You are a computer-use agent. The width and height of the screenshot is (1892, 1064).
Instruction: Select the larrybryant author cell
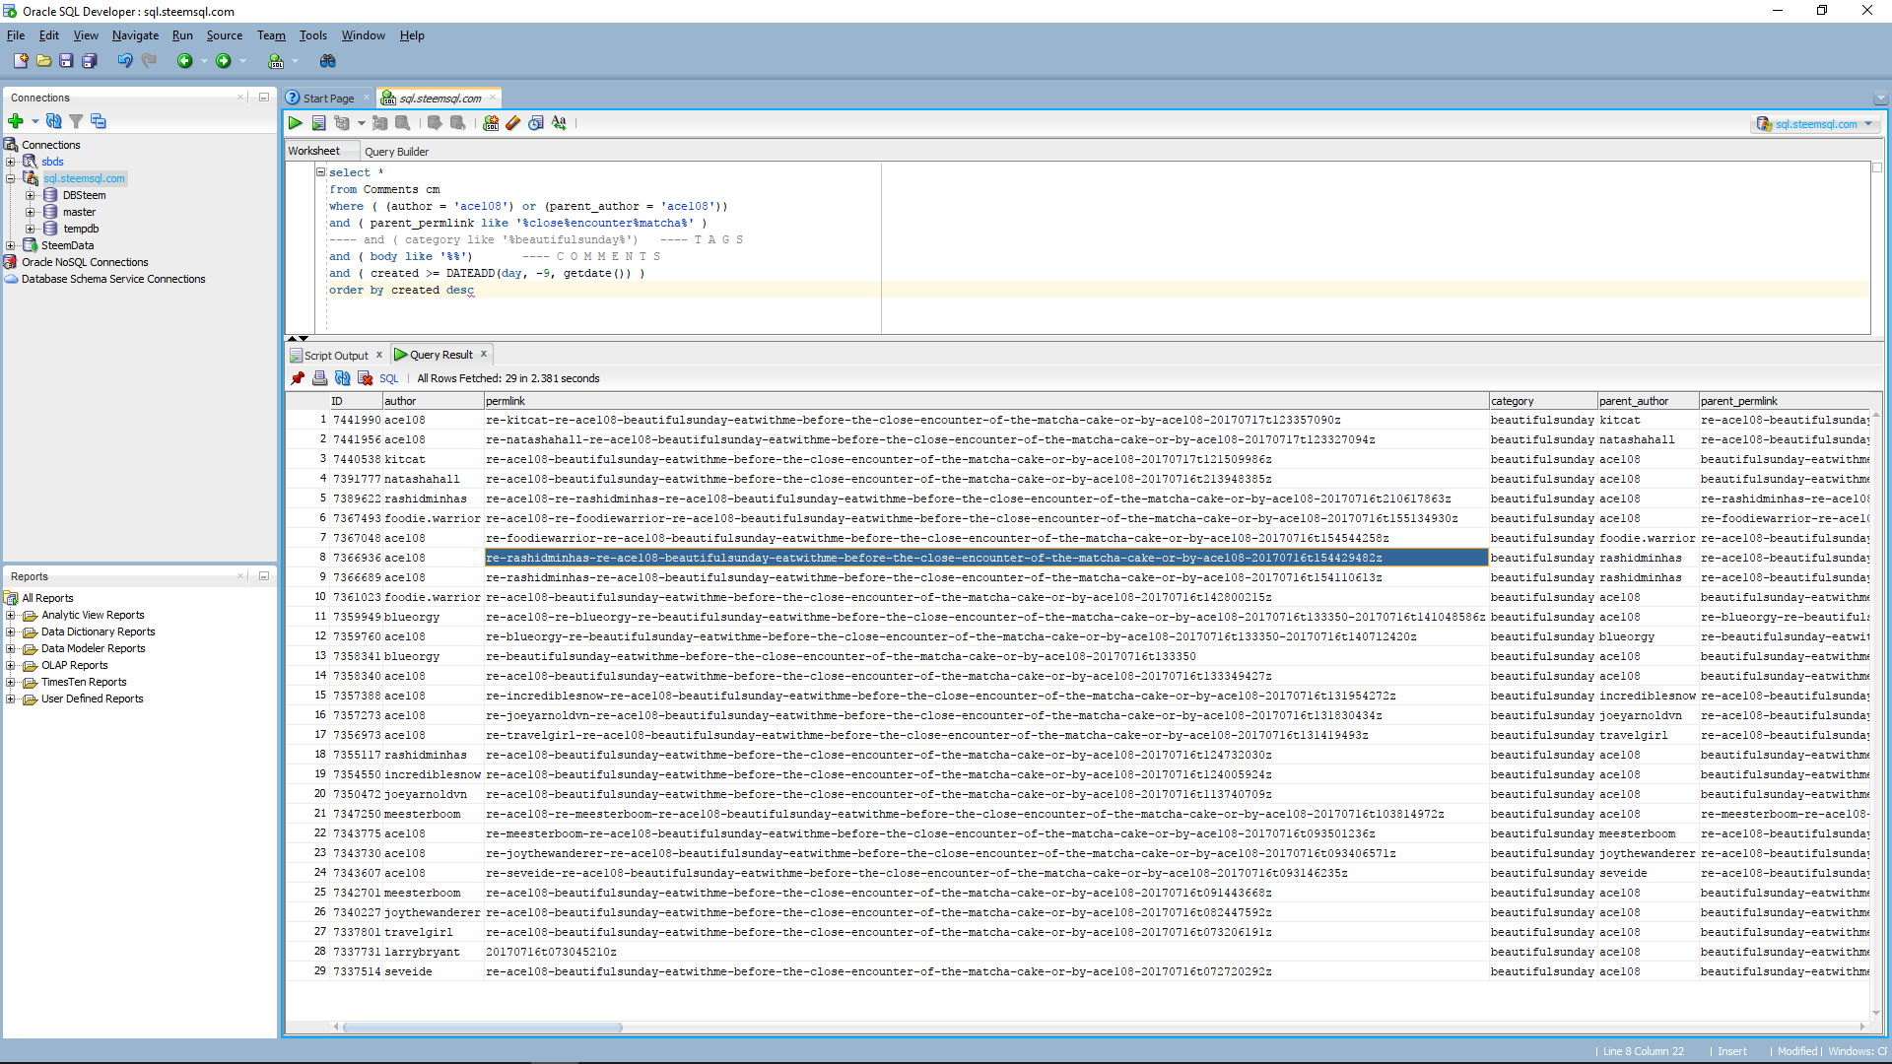432,952
